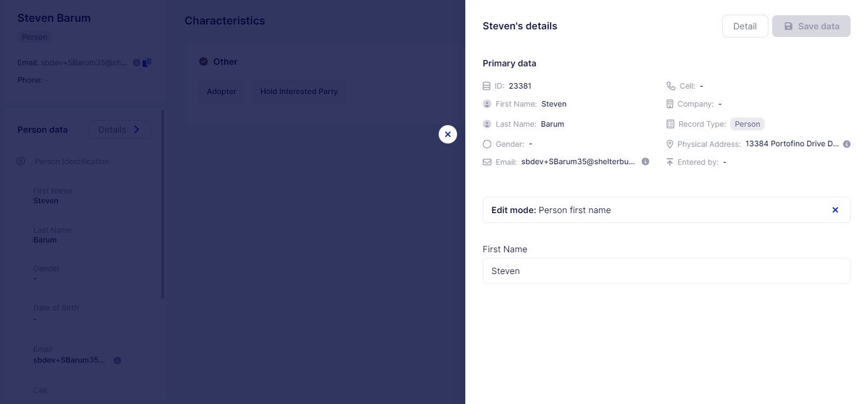Click the Save data button
868x404 pixels.
pos(811,26)
